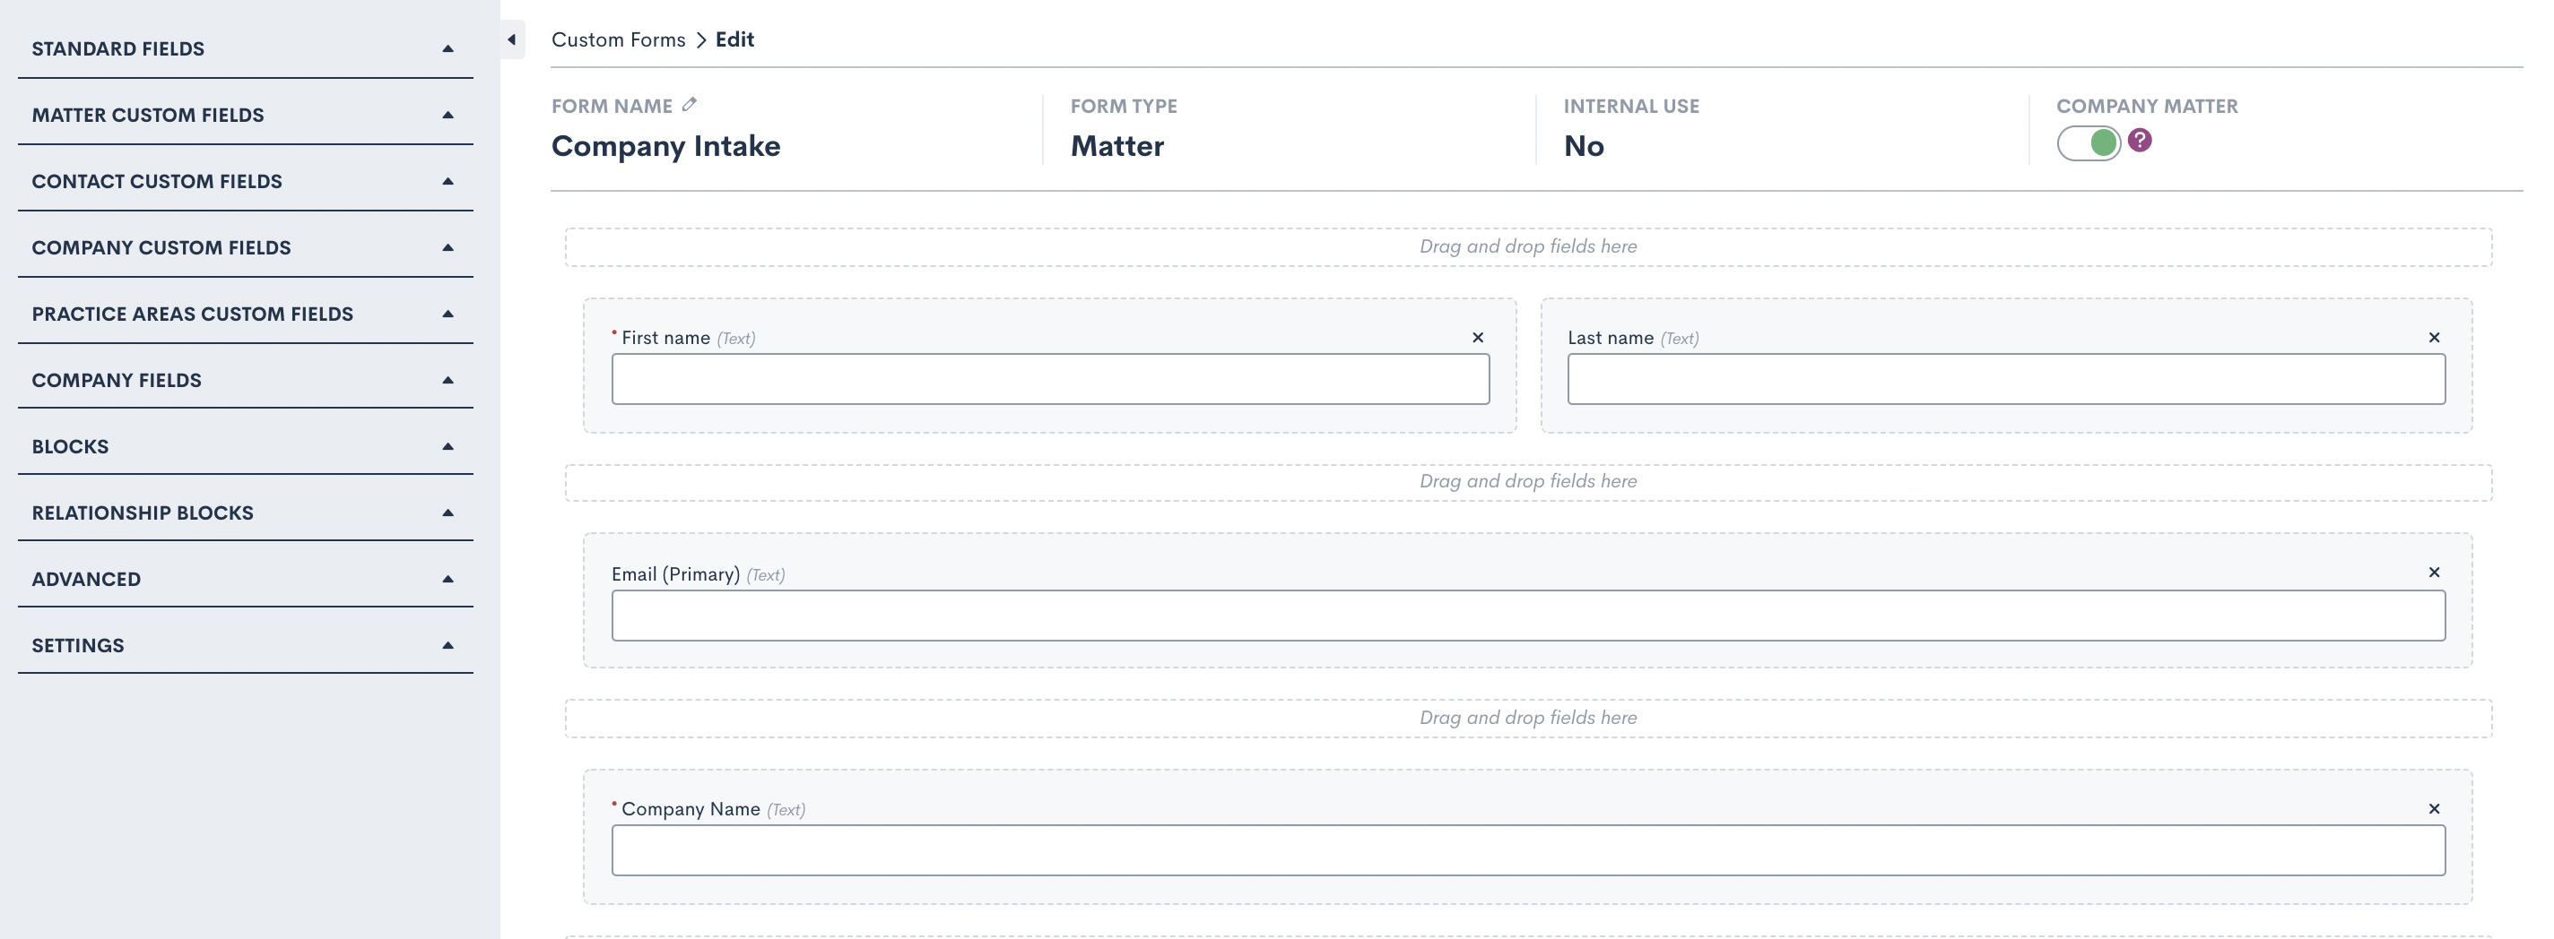2554x939 pixels.
Task: Toggle the Company Matter switch
Action: [2088, 142]
